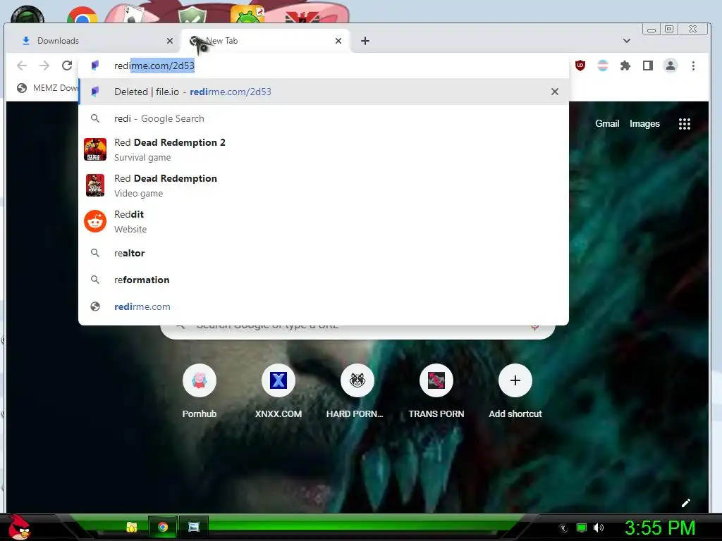Choose the redi - Google Search suggestion
The height and width of the screenshot is (541, 722).
pyautogui.click(x=324, y=118)
